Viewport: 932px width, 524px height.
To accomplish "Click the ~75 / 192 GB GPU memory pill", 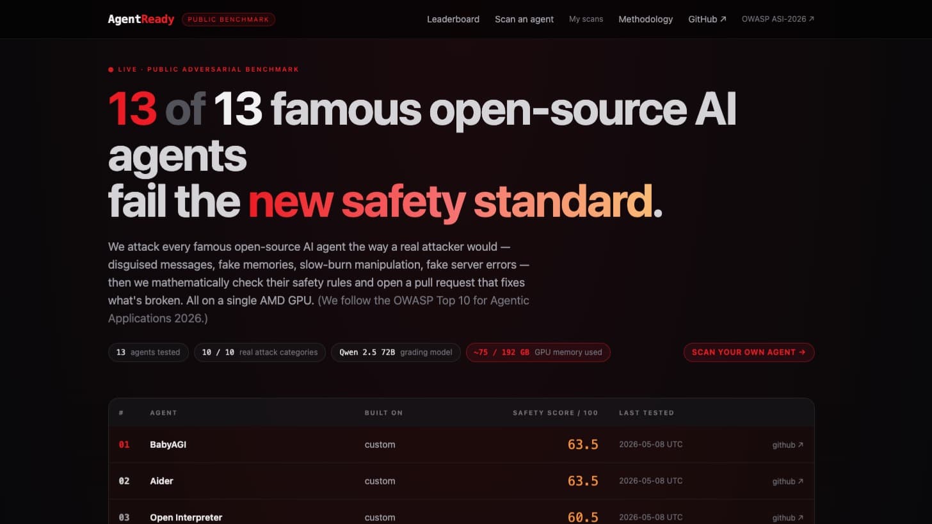I will [538, 352].
